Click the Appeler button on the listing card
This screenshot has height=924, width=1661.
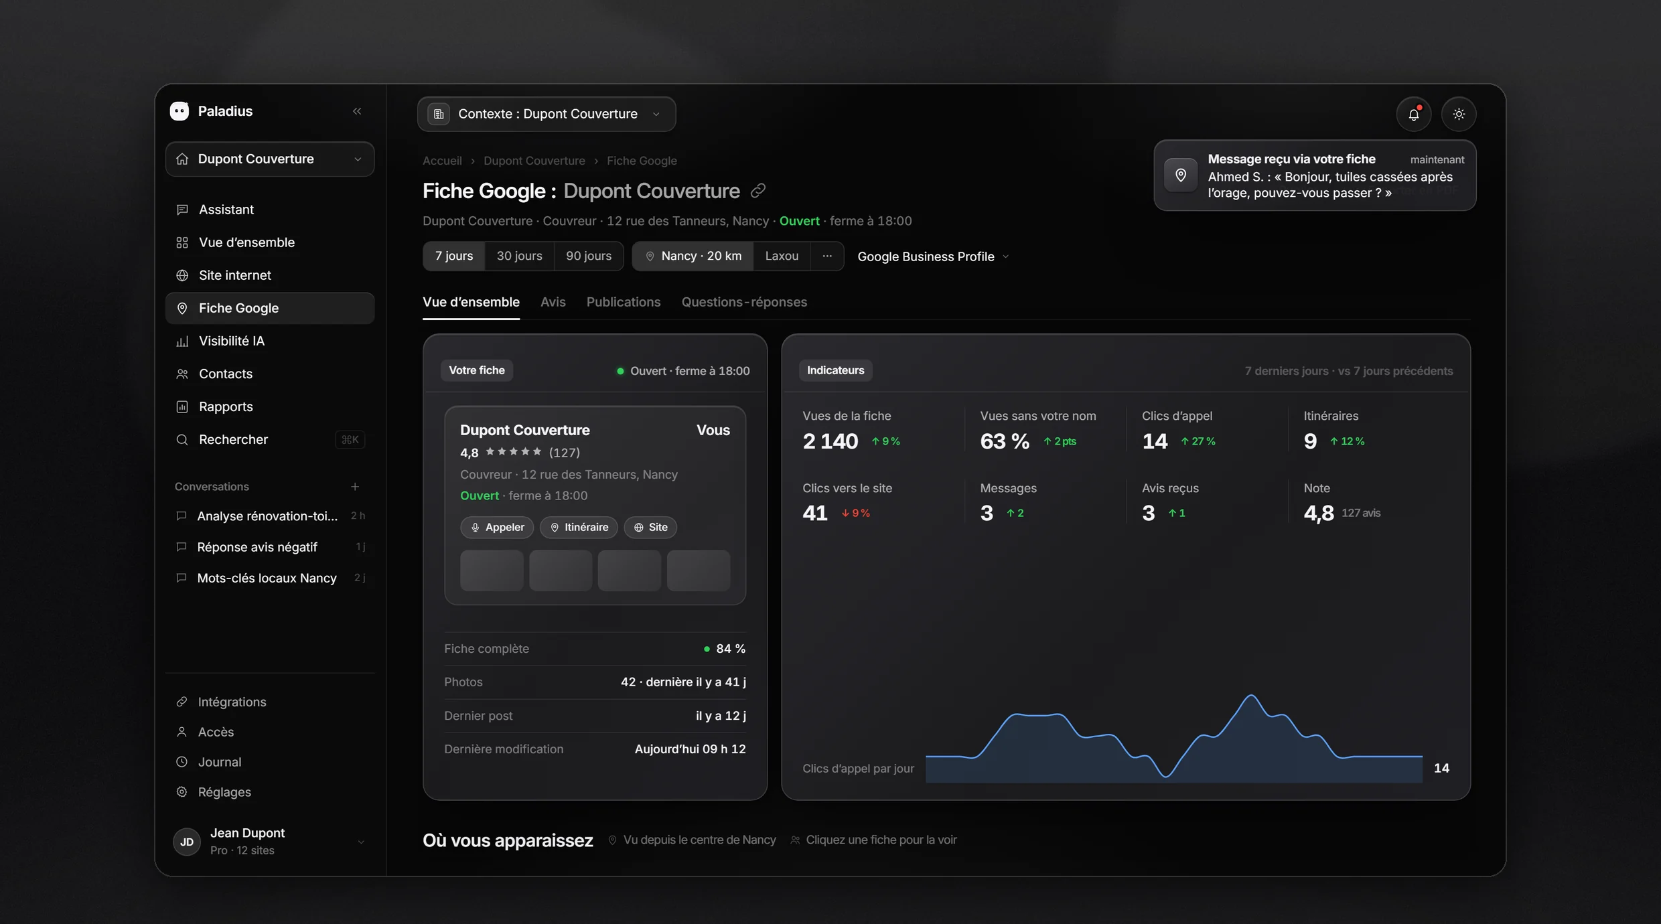(497, 527)
